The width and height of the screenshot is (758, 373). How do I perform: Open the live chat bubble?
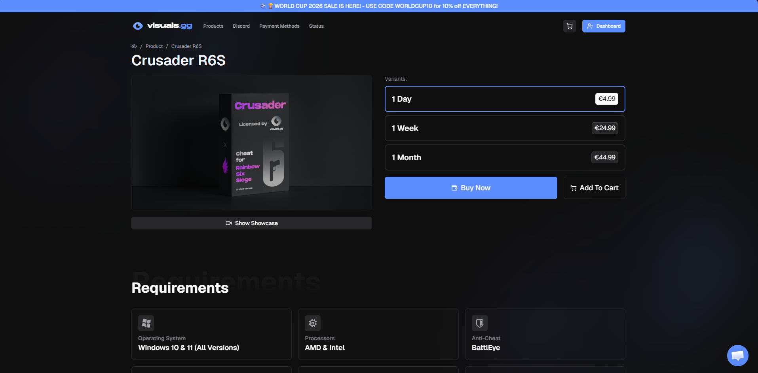pyautogui.click(x=737, y=356)
